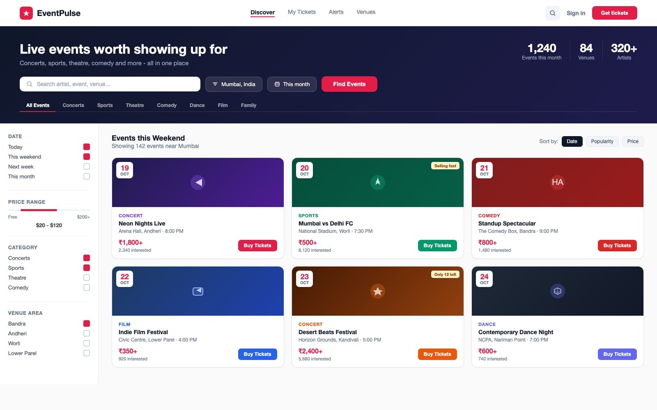The height and width of the screenshot is (410, 657).
Task: Switch to the Dance tab
Action: [197, 105]
